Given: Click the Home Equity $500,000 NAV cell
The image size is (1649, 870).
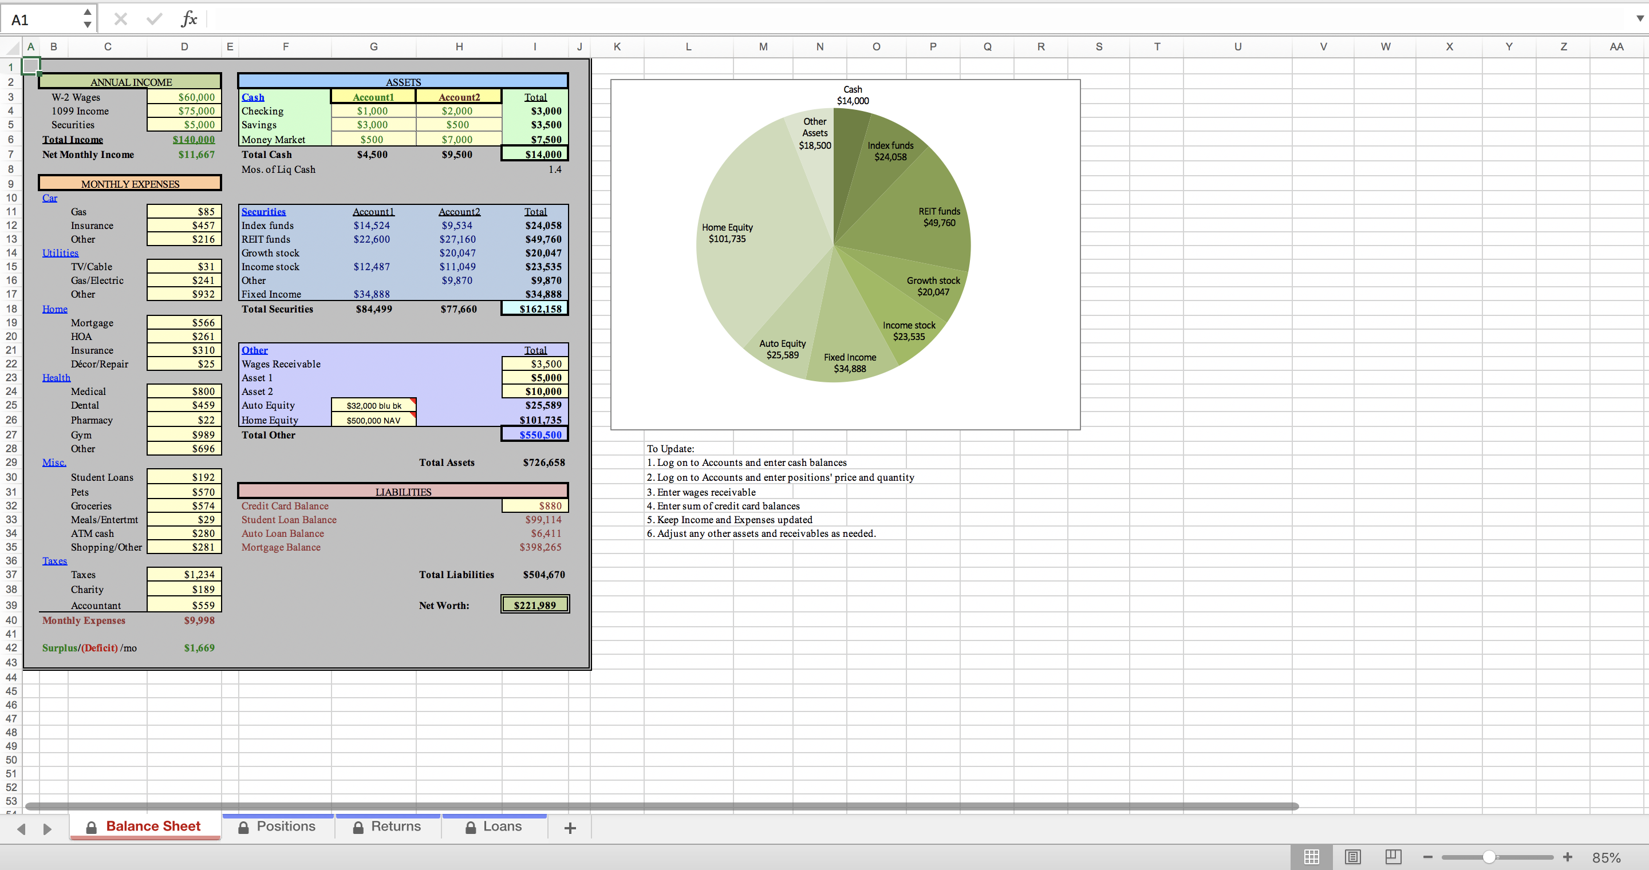Looking at the screenshot, I should point(374,420).
